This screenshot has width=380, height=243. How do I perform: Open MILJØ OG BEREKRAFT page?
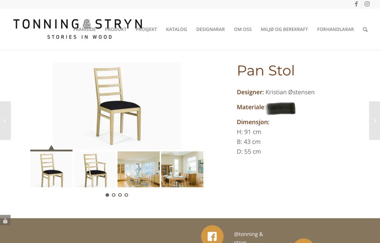point(284,29)
